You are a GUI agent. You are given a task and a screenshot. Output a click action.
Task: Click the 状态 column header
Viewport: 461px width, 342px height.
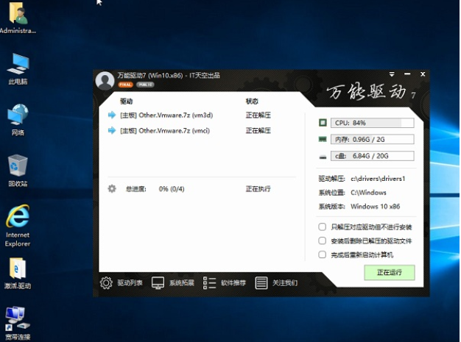(x=252, y=101)
